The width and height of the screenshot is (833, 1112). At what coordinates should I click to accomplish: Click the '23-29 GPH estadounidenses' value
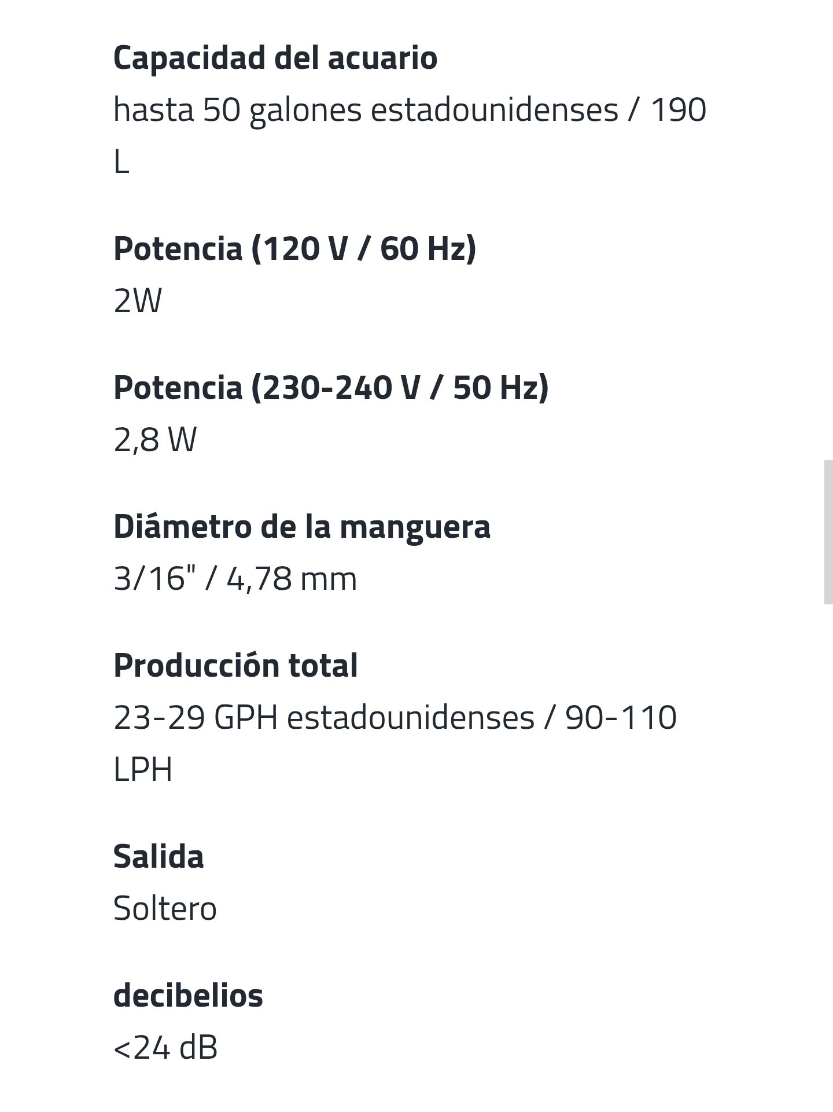click(324, 717)
